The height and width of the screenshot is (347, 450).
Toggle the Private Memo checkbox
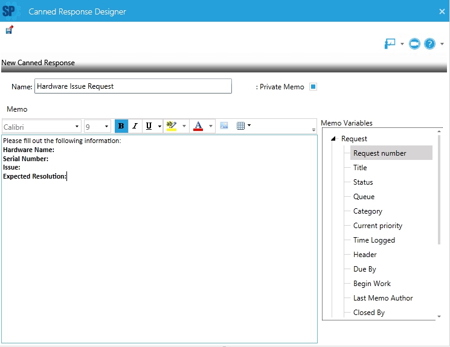click(313, 86)
